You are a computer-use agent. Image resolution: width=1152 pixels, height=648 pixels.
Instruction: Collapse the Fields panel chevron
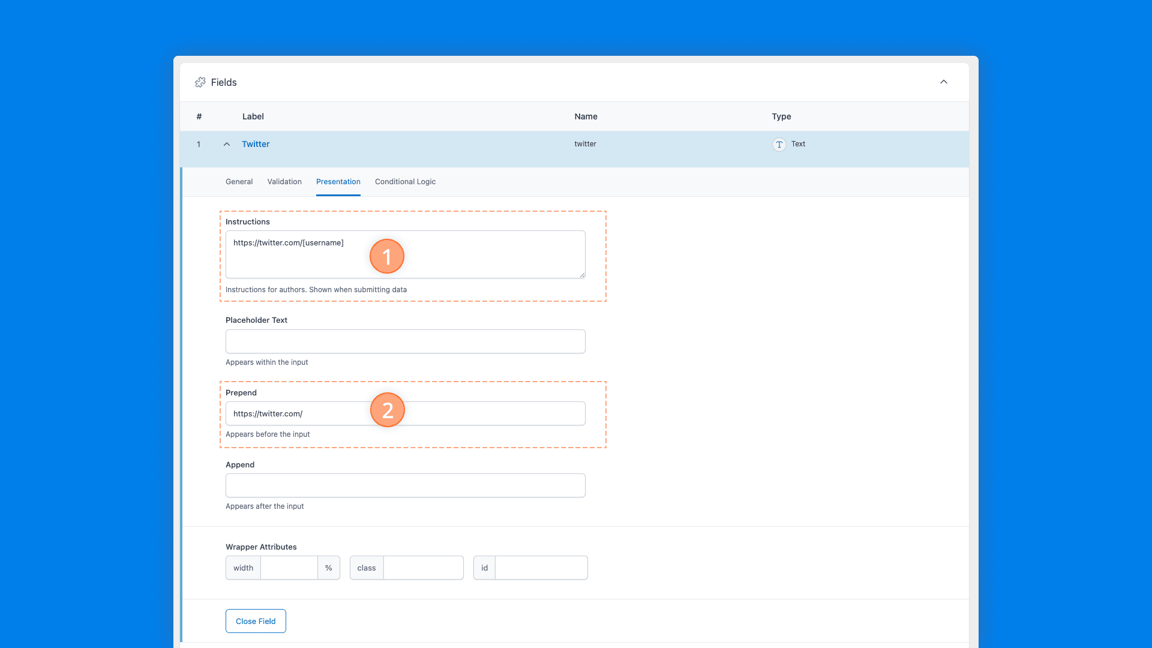[944, 82]
